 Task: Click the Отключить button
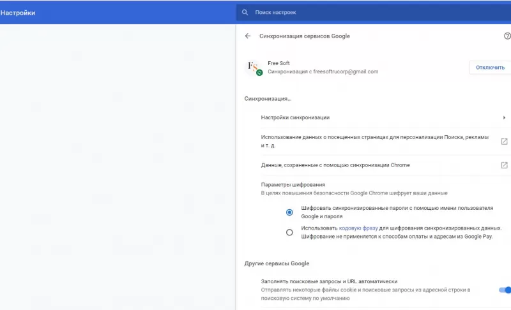[490, 68]
